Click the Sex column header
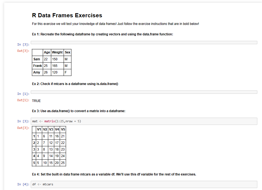The image size is (262, 190). (x=68, y=52)
